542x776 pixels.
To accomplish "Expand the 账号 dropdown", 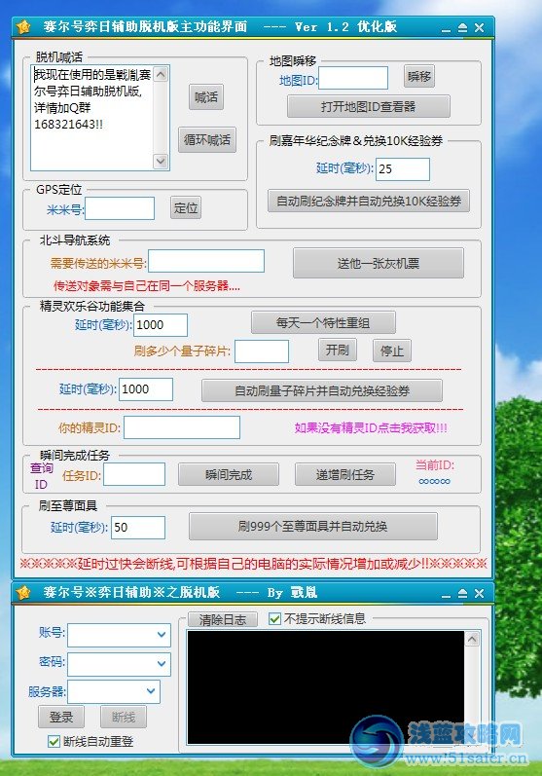I will (x=162, y=635).
